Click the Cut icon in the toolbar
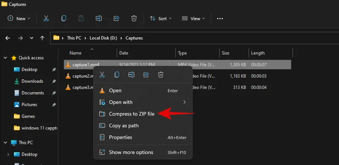This screenshot has width=339, height=165. (x=46, y=18)
